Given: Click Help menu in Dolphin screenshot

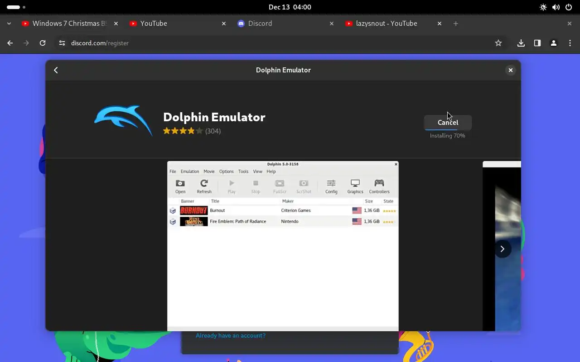Looking at the screenshot, I should click(271, 171).
